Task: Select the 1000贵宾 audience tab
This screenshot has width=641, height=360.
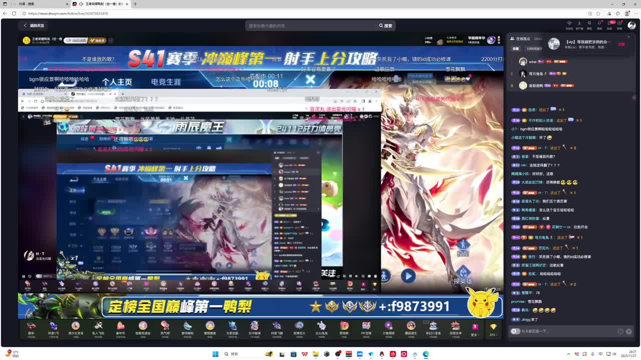Action: pos(534,48)
